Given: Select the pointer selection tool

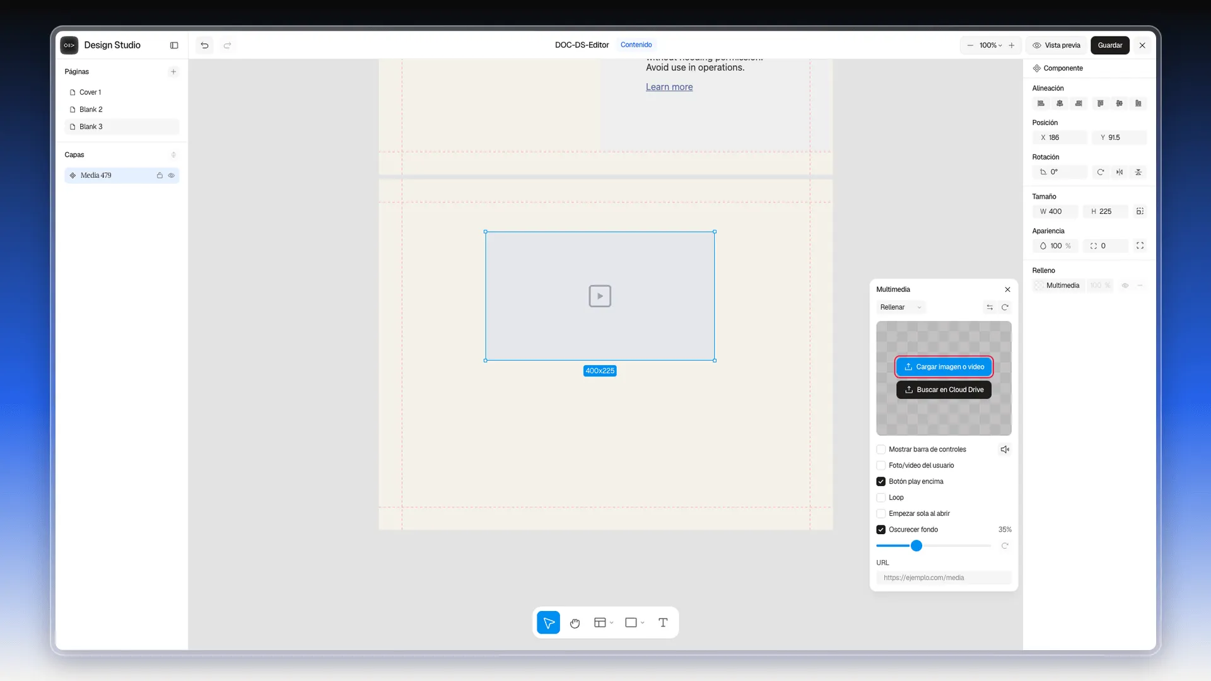Looking at the screenshot, I should point(549,623).
